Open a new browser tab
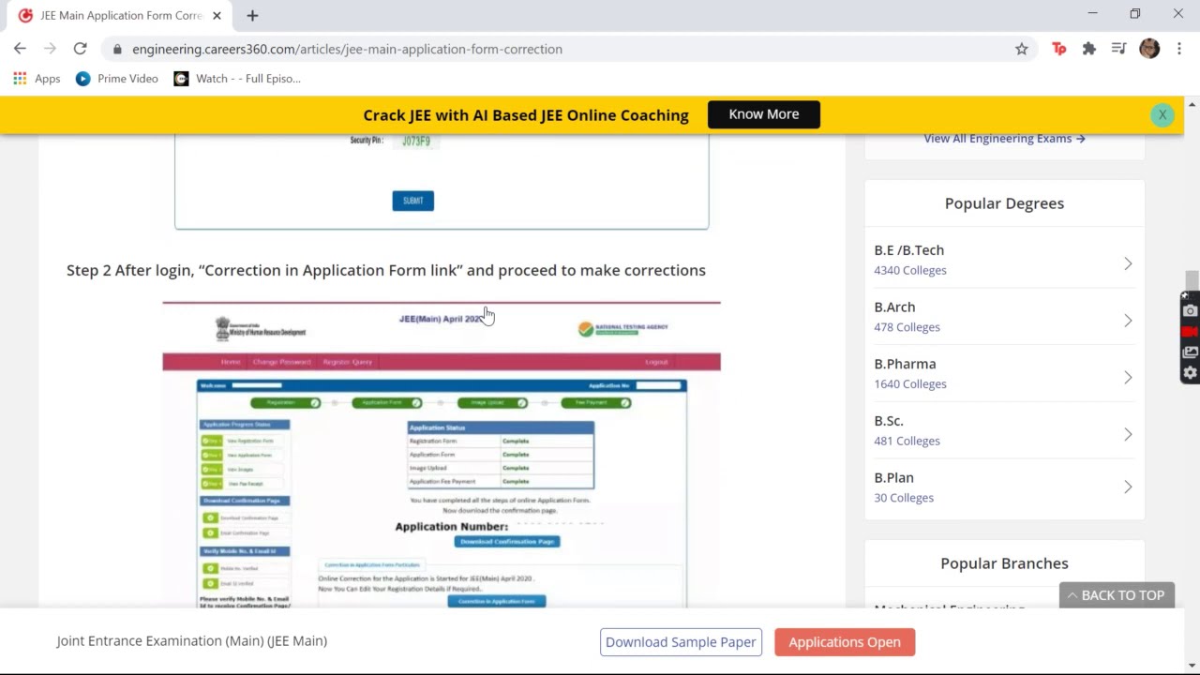Image resolution: width=1200 pixels, height=675 pixels. (x=252, y=15)
